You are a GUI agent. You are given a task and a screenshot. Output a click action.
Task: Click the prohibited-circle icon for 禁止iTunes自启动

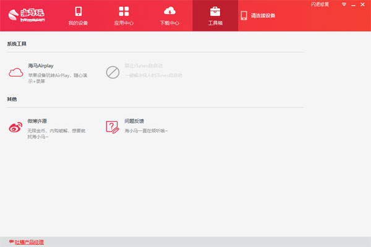112,72
